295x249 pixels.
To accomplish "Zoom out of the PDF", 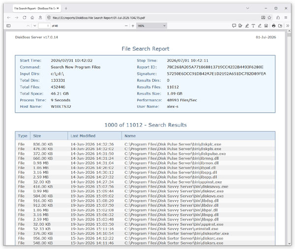I will (x=126, y=26).
